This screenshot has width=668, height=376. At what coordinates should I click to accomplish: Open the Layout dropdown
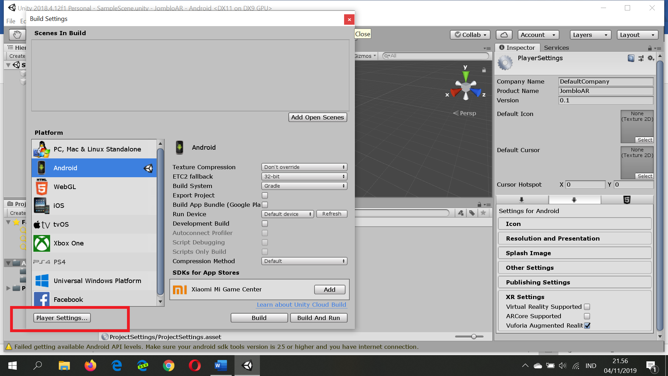(x=638, y=35)
